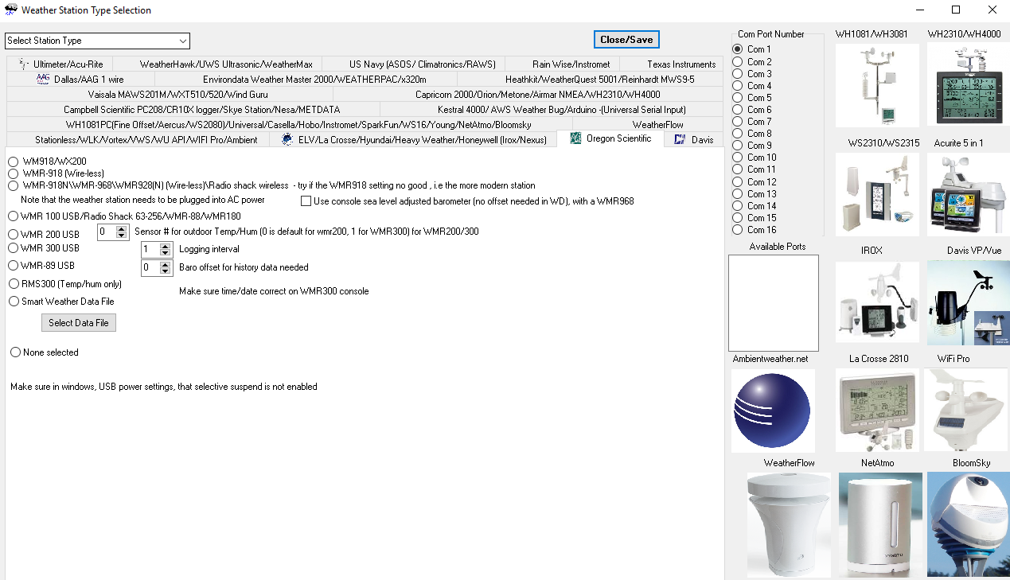1010x580 pixels.
Task: Switch to the Davis tab
Action: (x=694, y=140)
